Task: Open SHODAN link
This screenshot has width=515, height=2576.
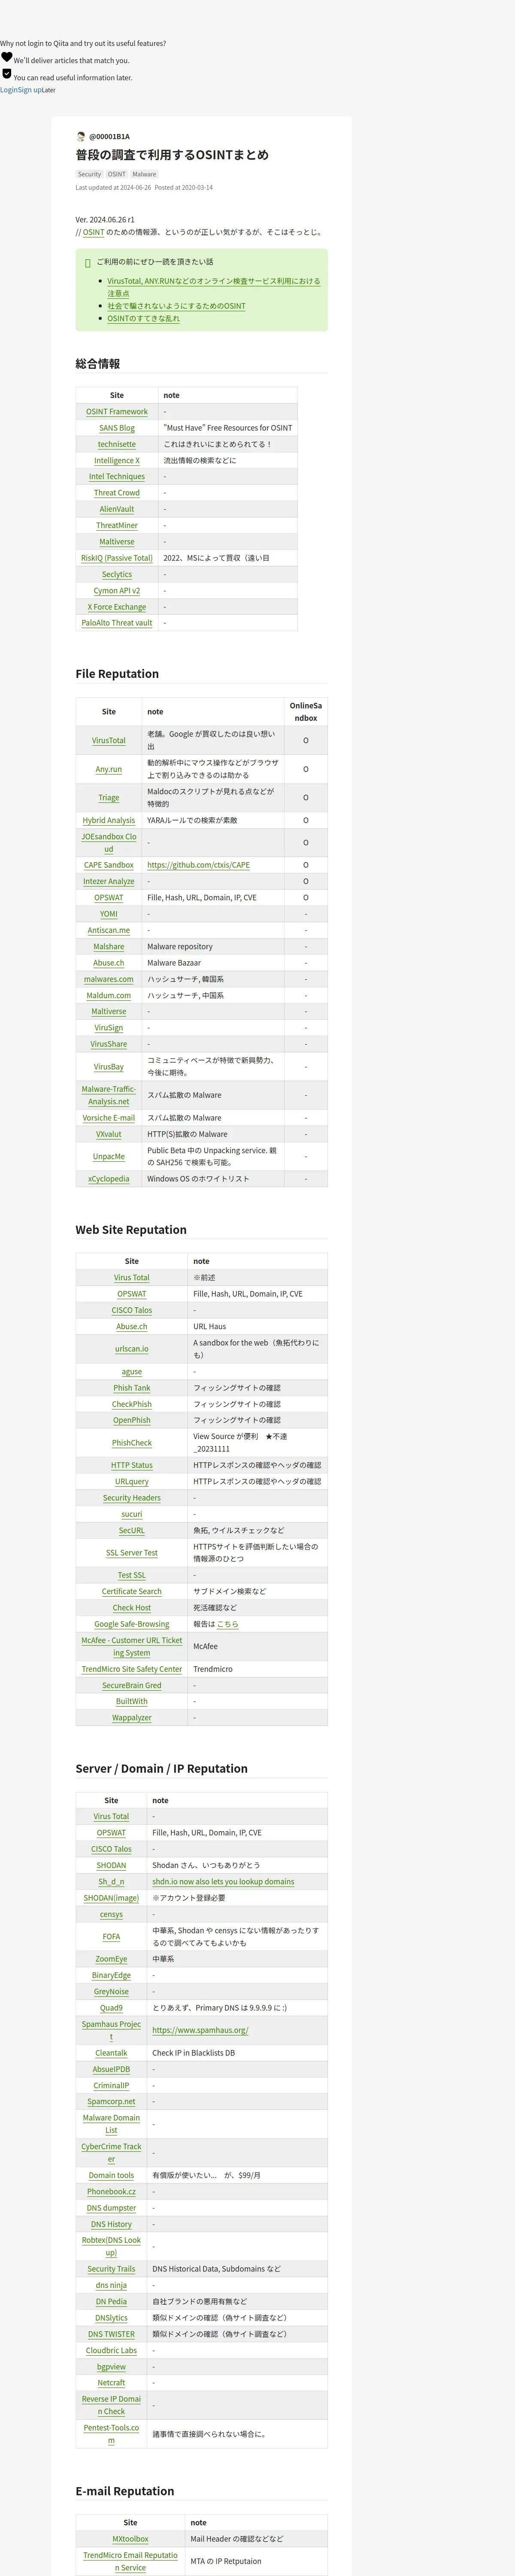Action: 111,1865
